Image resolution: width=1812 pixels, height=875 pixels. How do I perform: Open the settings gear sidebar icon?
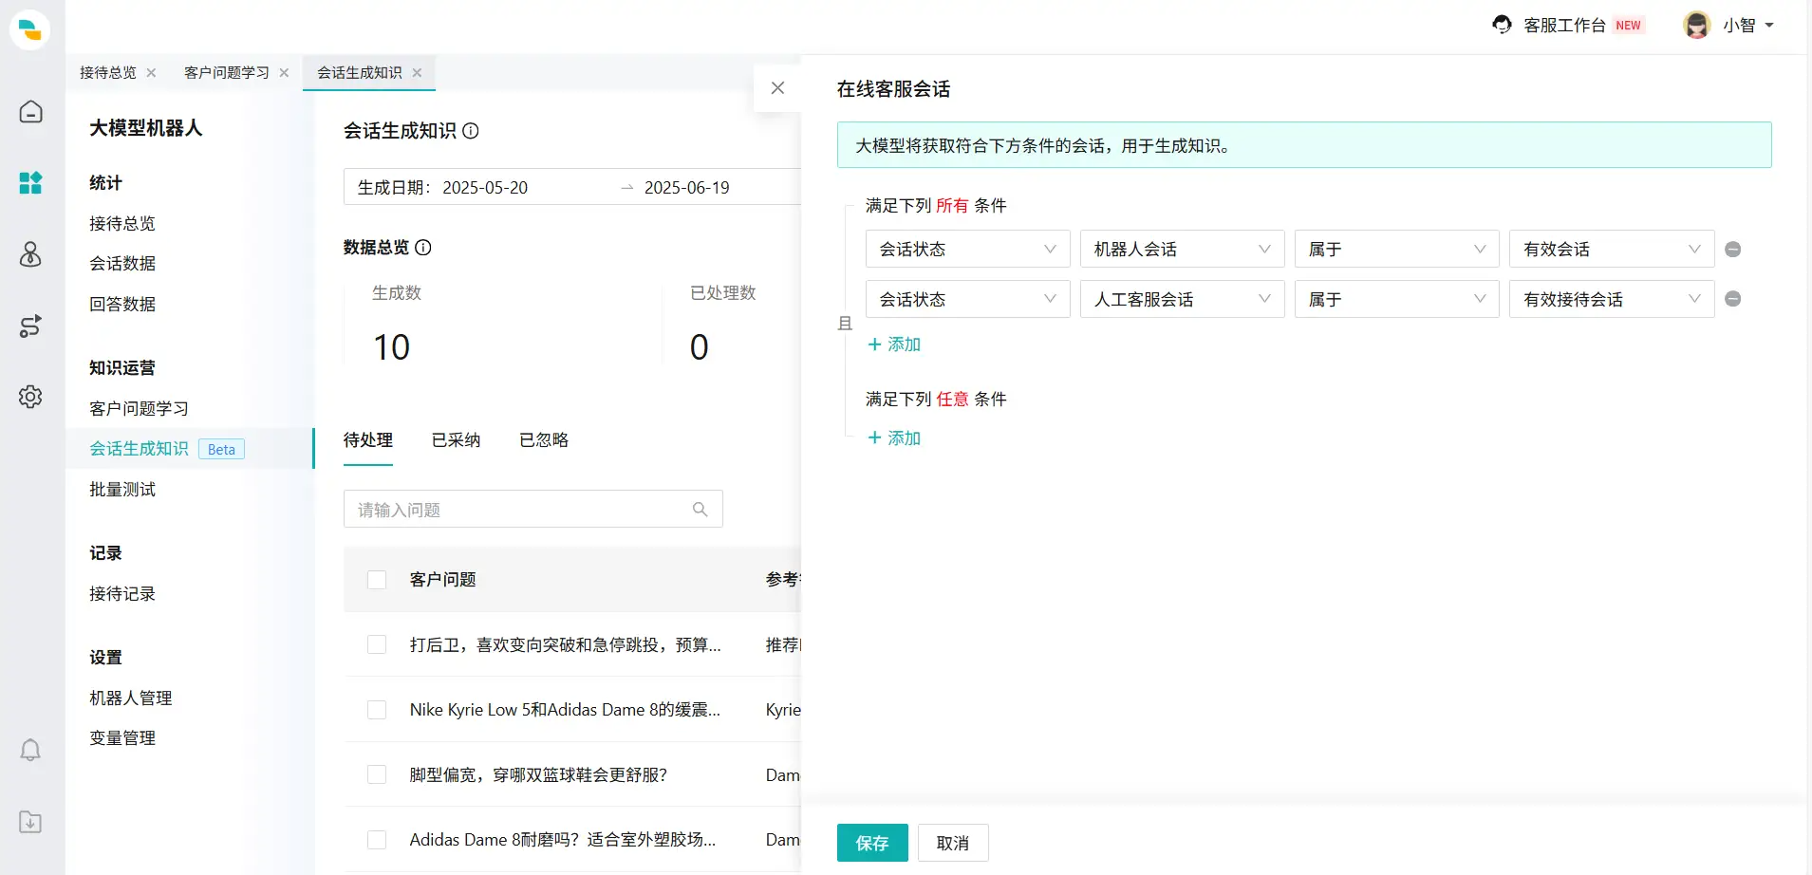pos(30,397)
